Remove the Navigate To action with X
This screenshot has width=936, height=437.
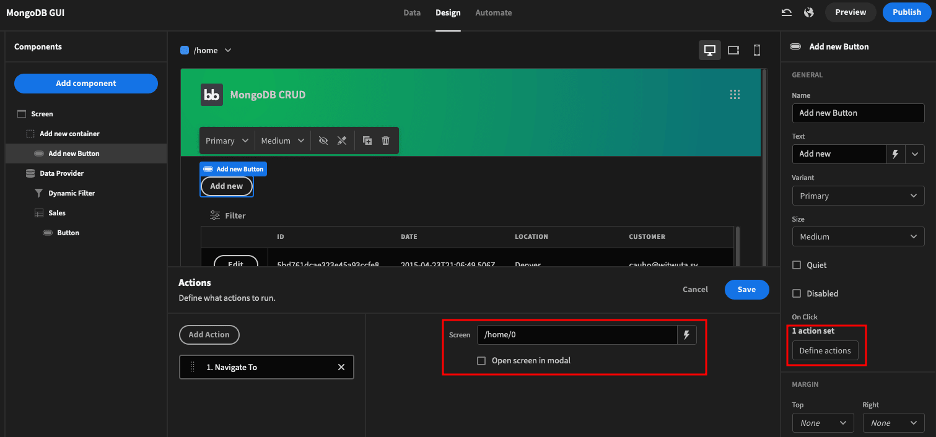(341, 367)
